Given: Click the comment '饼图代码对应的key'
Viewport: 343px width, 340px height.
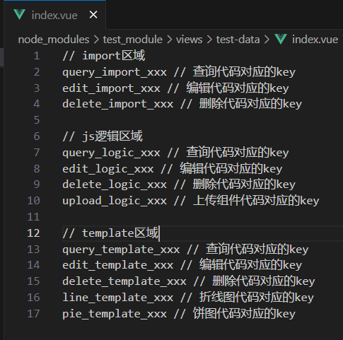Looking at the screenshot, I should click(x=244, y=314).
